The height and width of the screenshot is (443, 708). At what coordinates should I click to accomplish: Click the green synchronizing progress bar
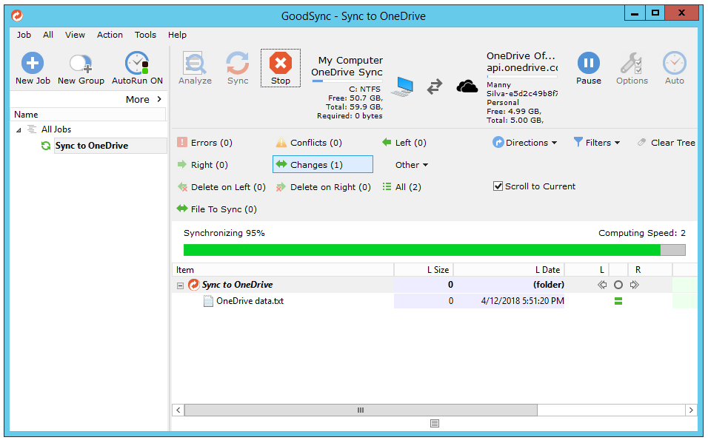pos(422,250)
